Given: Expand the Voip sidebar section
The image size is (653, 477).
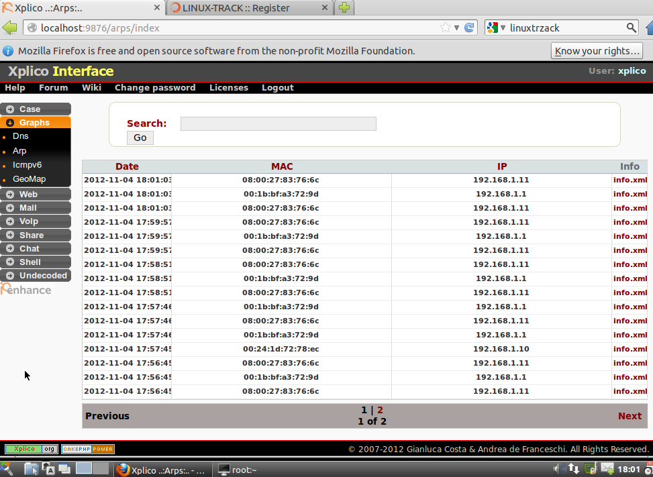Looking at the screenshot, I should (36, 221).
